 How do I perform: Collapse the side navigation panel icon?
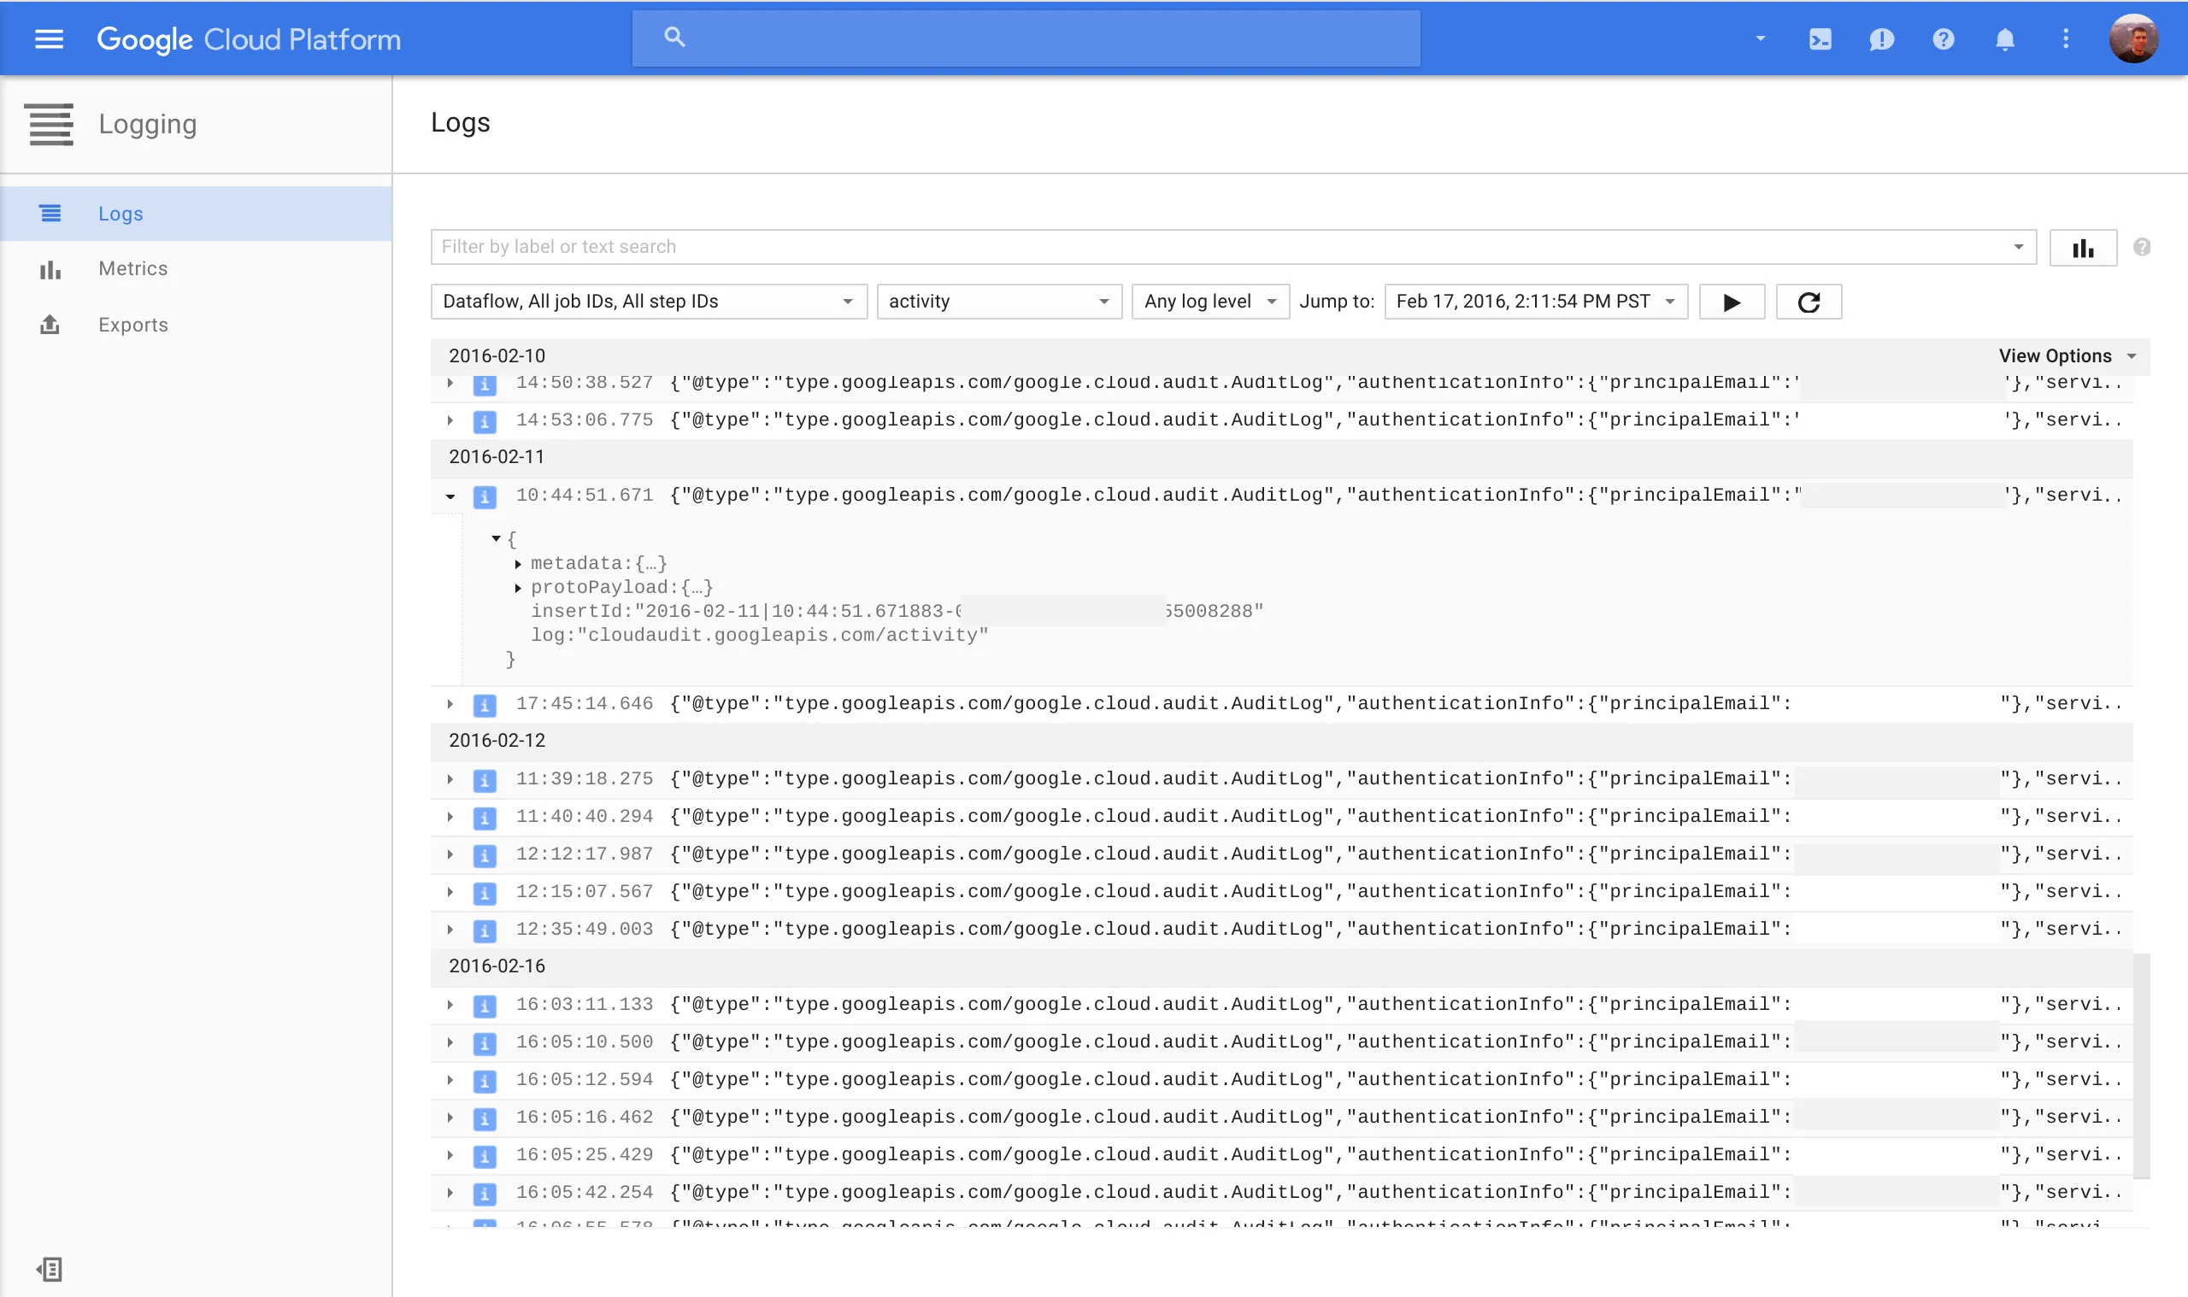(x=50, y=1269)
